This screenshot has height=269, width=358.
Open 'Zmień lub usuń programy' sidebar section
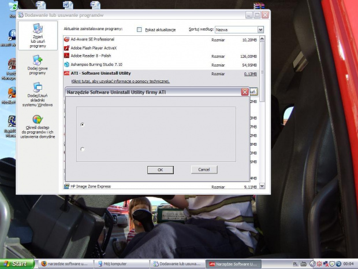[38, 35]
